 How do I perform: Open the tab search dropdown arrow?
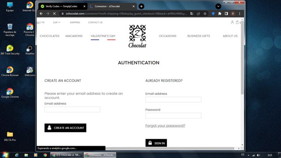point(218,7)
